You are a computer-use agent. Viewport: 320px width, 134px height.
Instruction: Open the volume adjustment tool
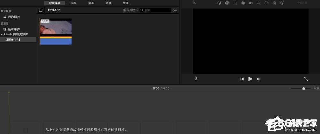pyautogui.click(x=251, y=3)
